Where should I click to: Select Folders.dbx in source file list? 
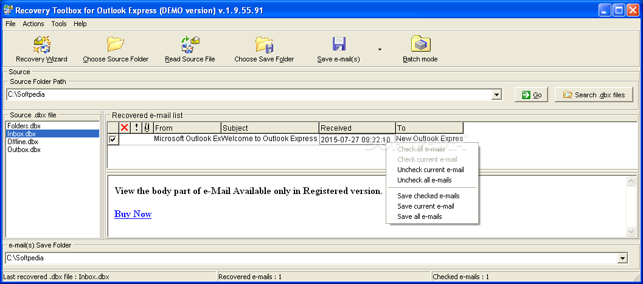[x=52, y=126]
